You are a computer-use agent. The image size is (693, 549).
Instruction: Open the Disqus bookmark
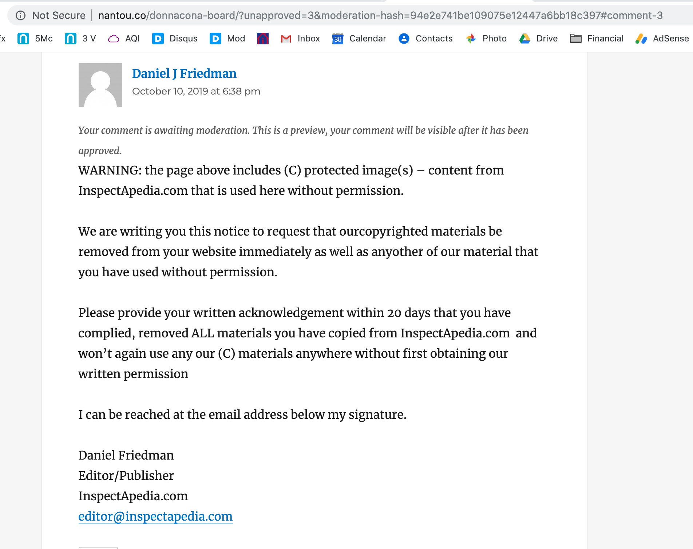175,39
